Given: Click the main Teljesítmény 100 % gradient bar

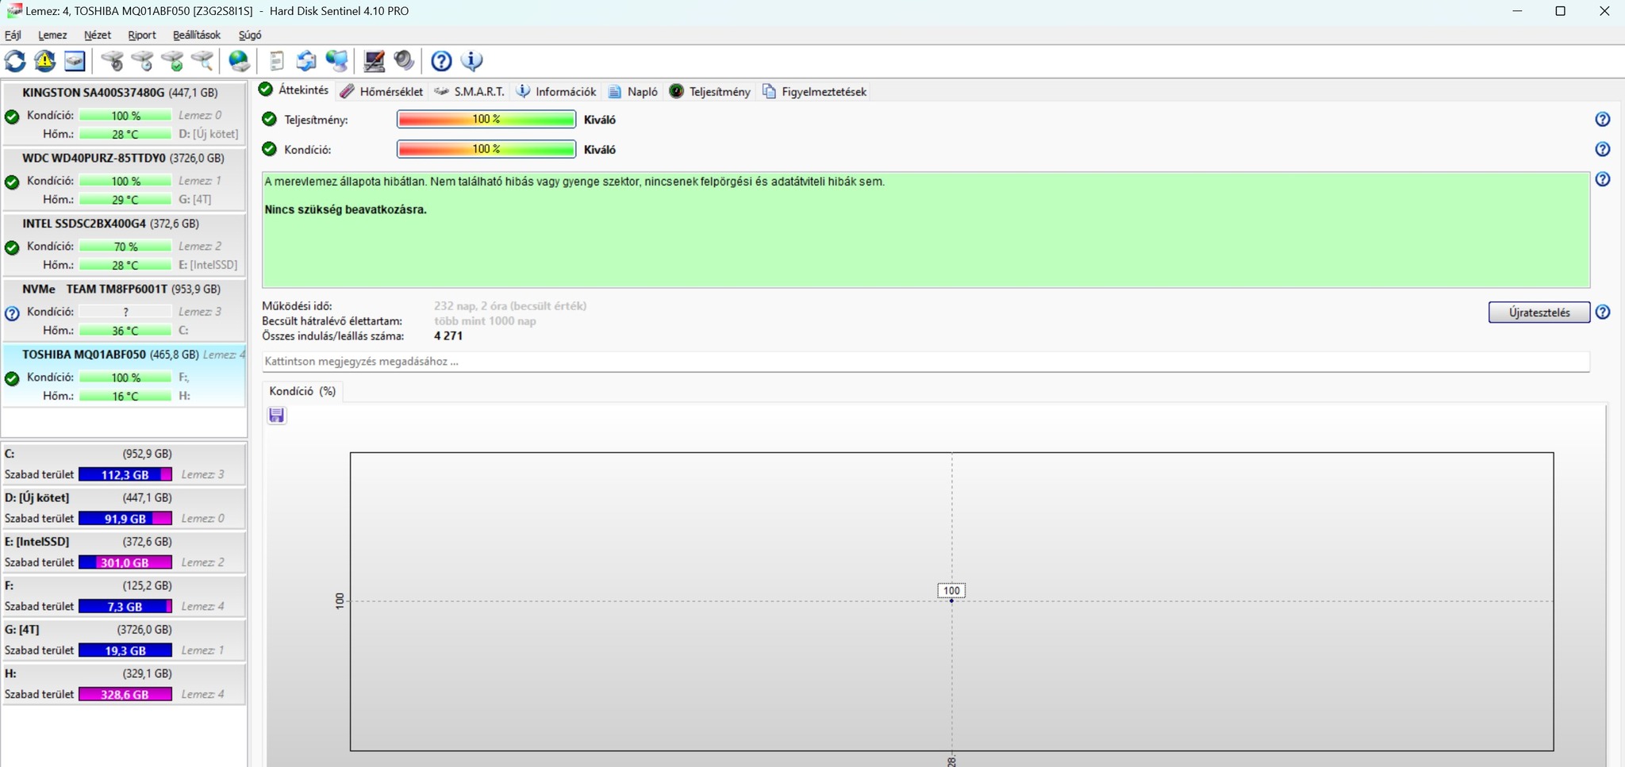Looking at the screenshot, I should click(x=486, y=120).
